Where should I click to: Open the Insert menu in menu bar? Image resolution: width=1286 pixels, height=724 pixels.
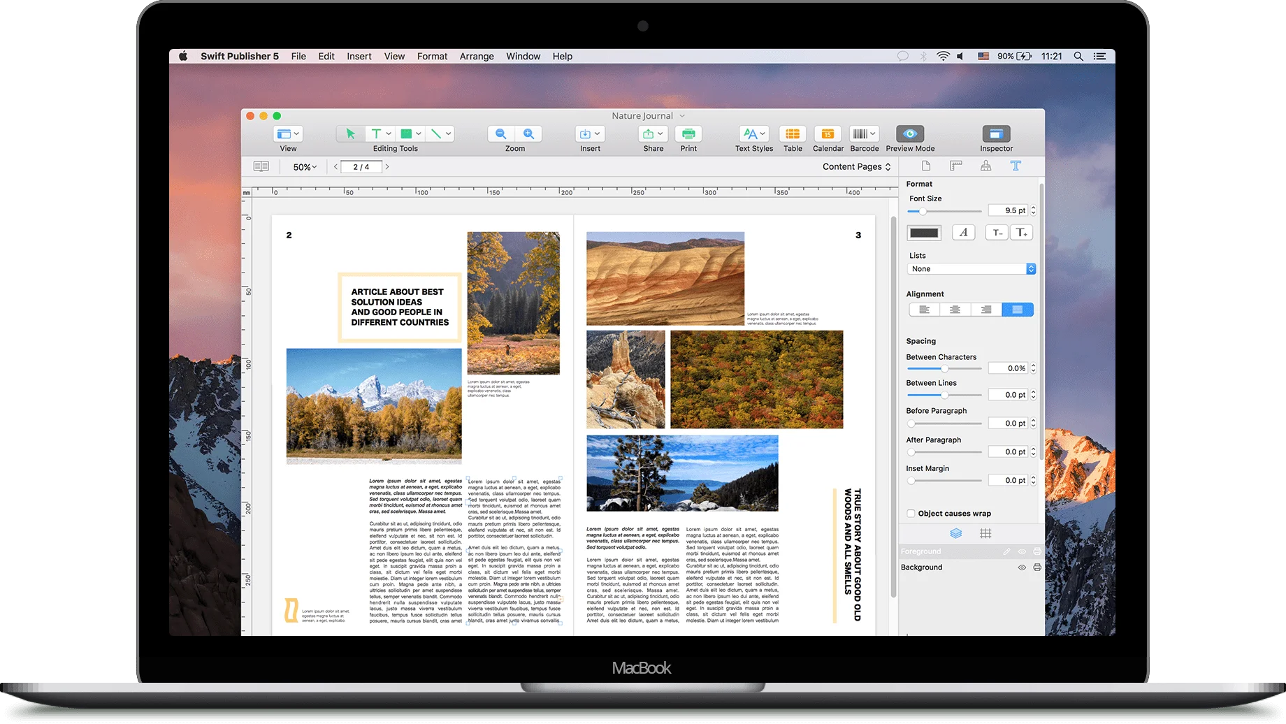359,57
